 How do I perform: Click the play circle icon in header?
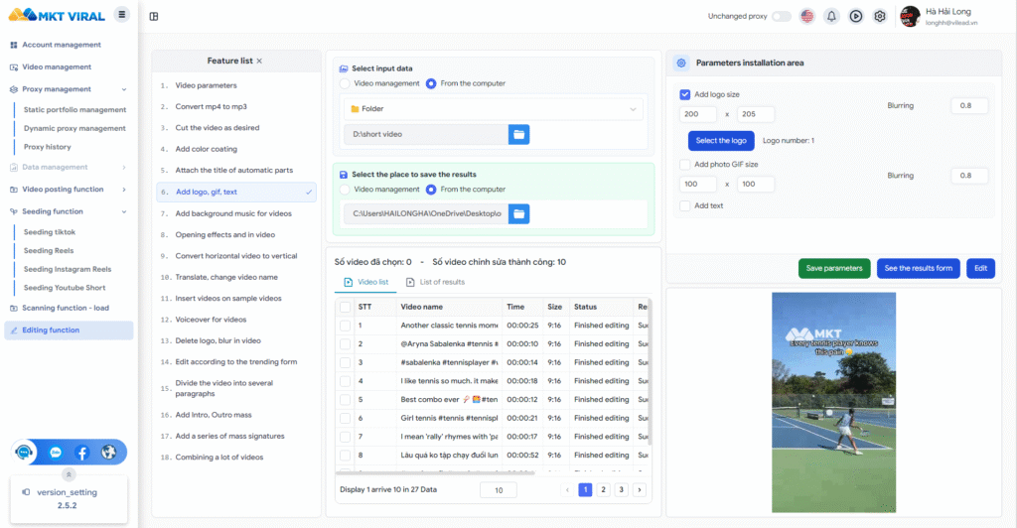[855, 16]
